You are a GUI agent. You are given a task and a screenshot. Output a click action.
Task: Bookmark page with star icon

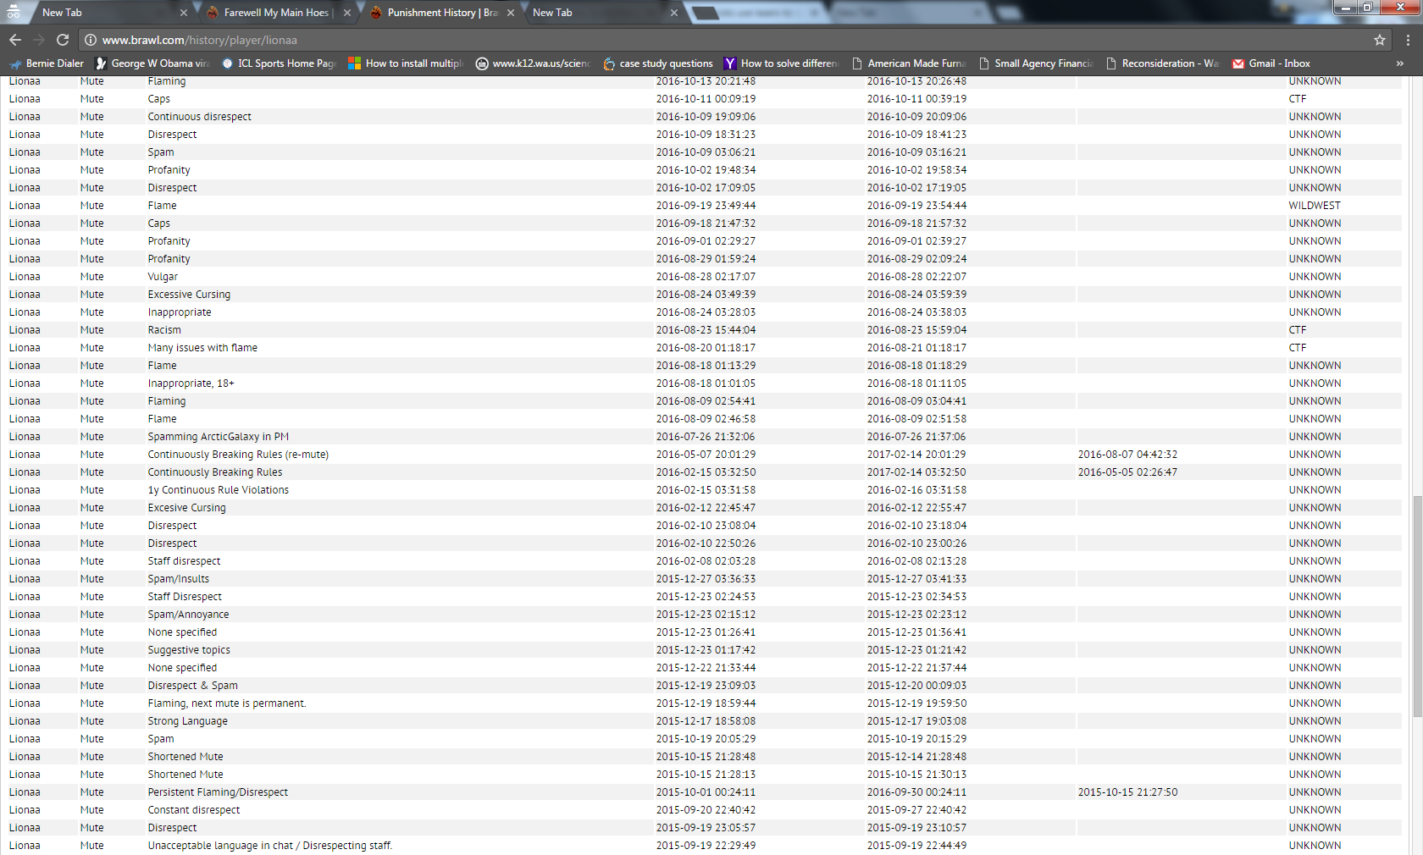pyautogui.click(x=1380, y=40)
